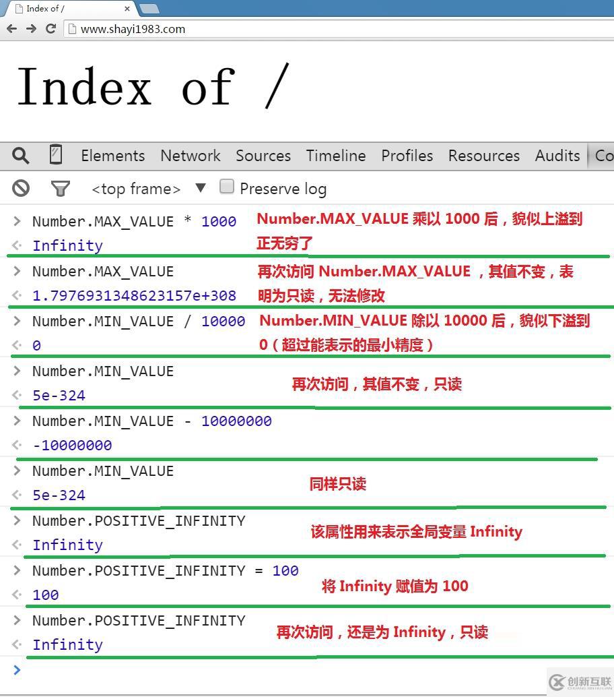This screenshot has height=697, width=614.
Task: Enable the Preserve log checkbox
Action: pyautogui.click(x=226, y=186)
